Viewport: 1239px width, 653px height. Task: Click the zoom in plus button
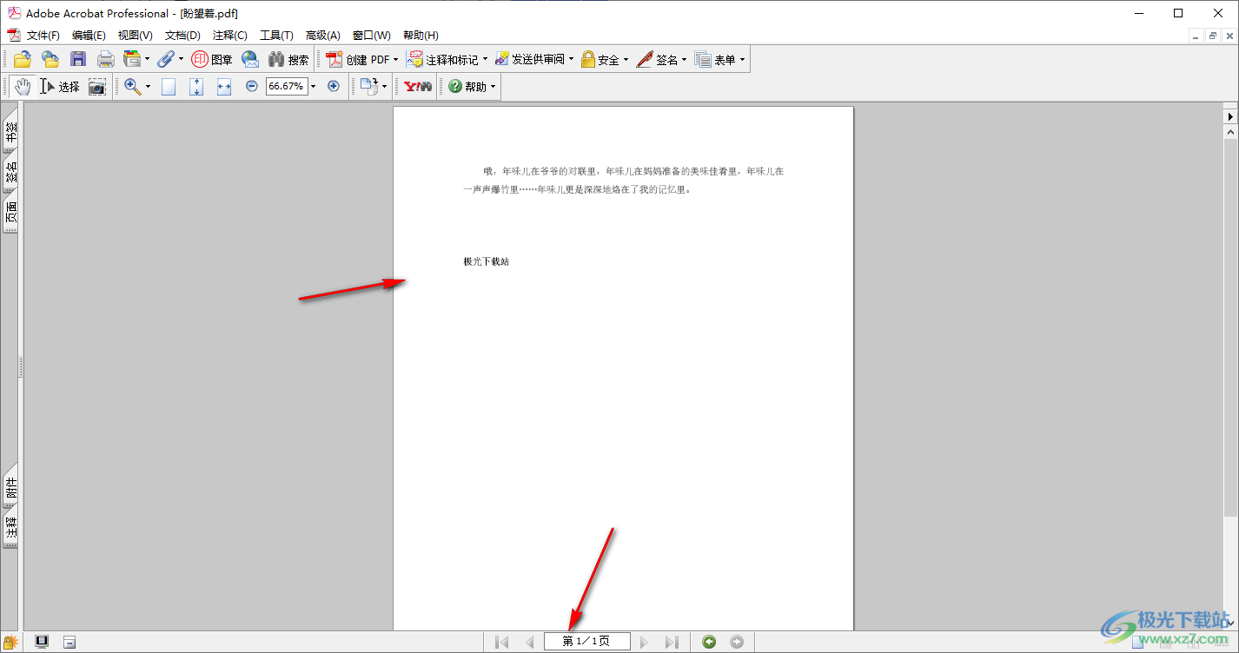[x=333, y=86]
